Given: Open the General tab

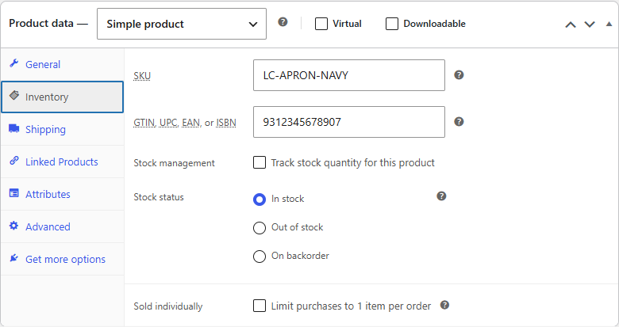Looking at the screenshot, I should [63, 65].
